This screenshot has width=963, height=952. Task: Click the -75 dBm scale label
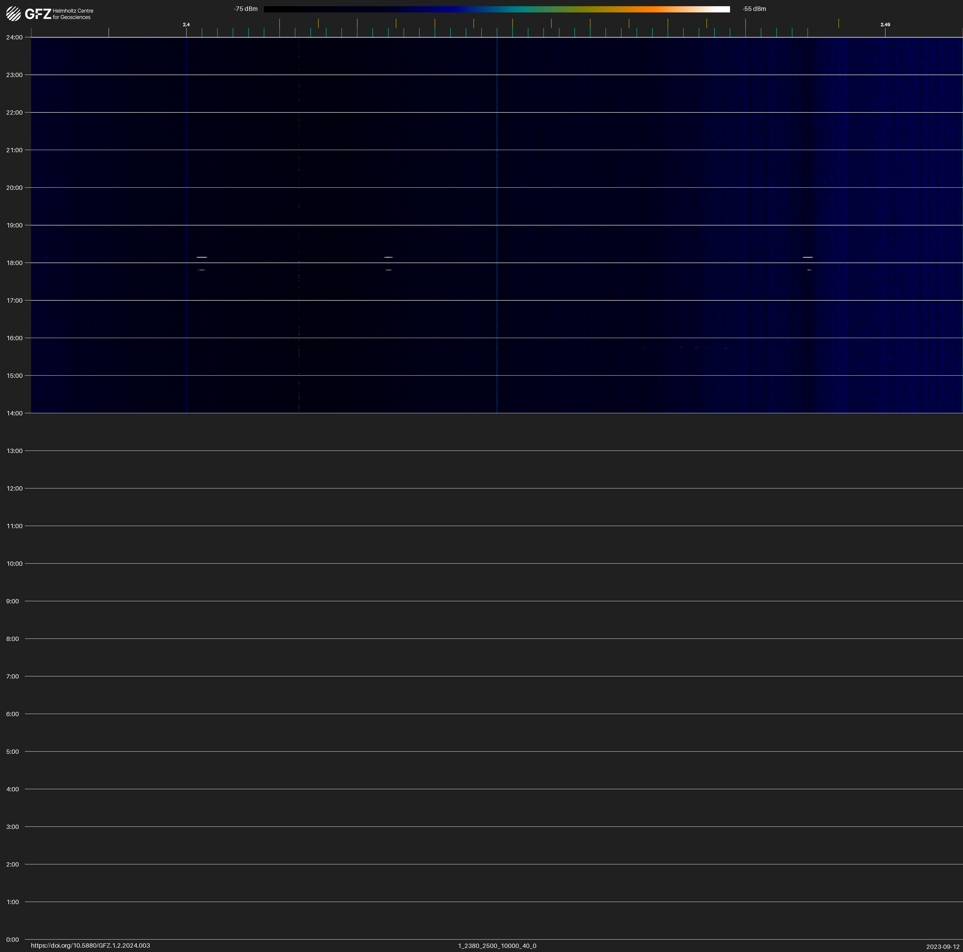click(245, 9)
